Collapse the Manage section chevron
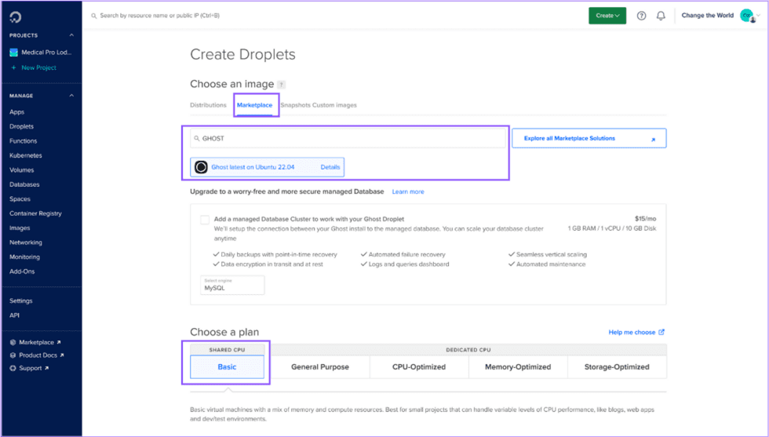 pyautogui.click(x=71, y=96)
